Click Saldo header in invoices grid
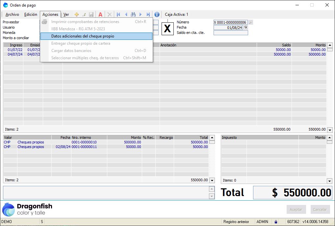 [x=274, y=45]
